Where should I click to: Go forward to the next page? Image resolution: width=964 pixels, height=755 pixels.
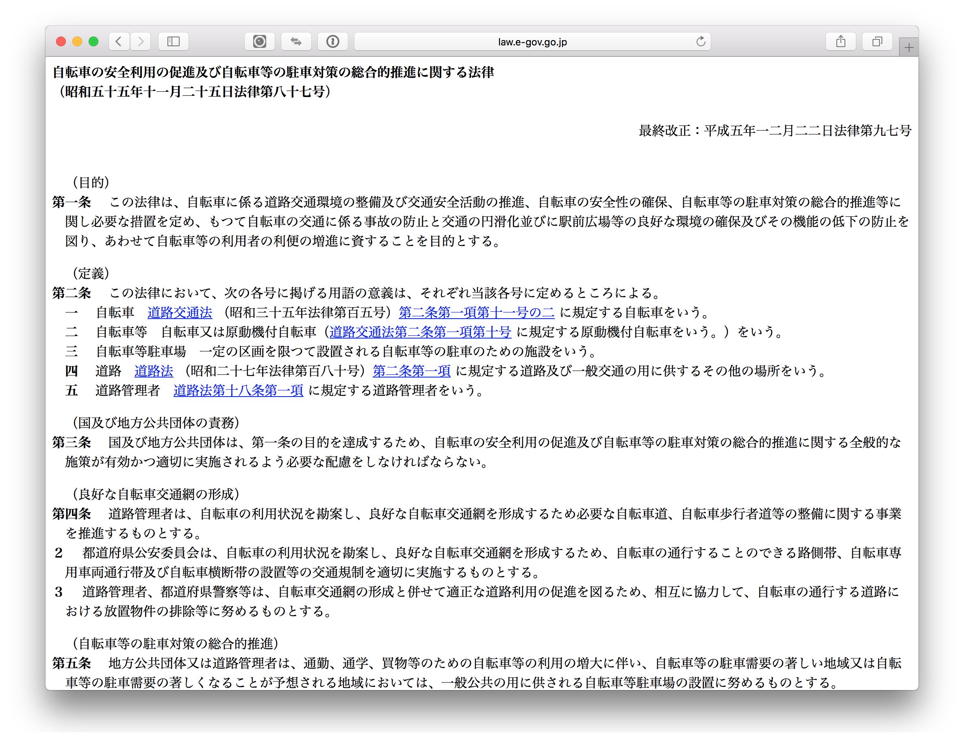(141, 41)
